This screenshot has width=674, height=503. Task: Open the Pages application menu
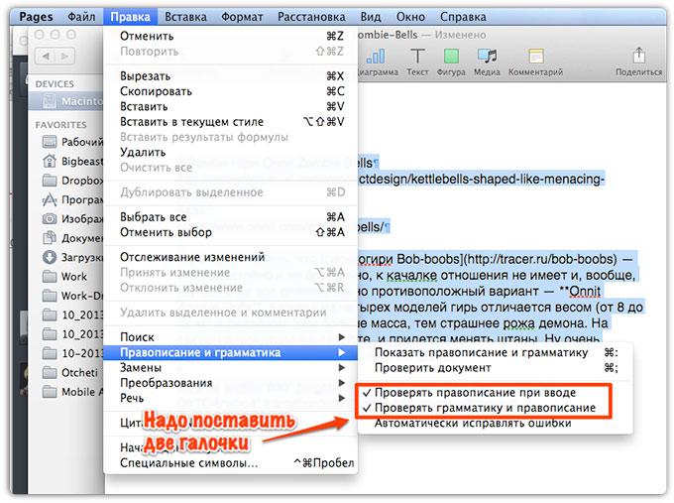pyautogui.click(x=36, y=17)
